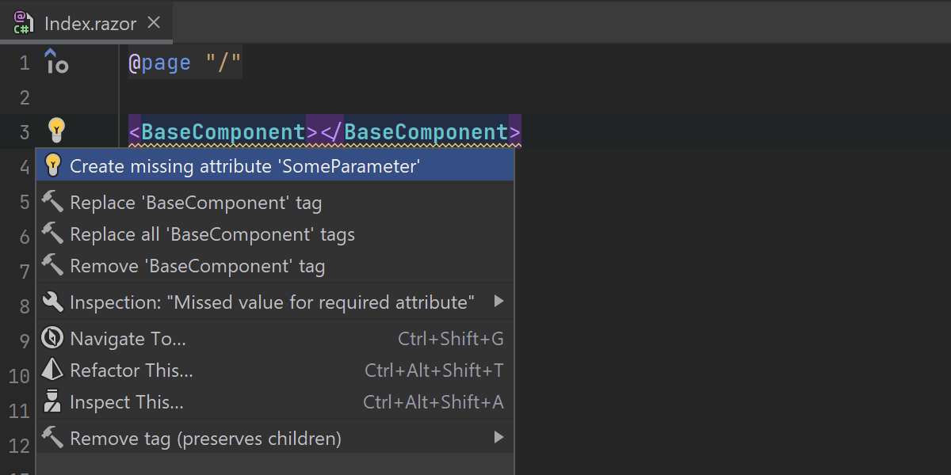951x475 pixels.
Task: Choose Replace all 'BaseComponent' tags
Action: pos(212,234)
